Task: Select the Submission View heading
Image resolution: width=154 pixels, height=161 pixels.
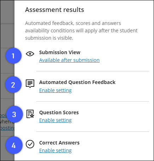Action: click(60, 52)
